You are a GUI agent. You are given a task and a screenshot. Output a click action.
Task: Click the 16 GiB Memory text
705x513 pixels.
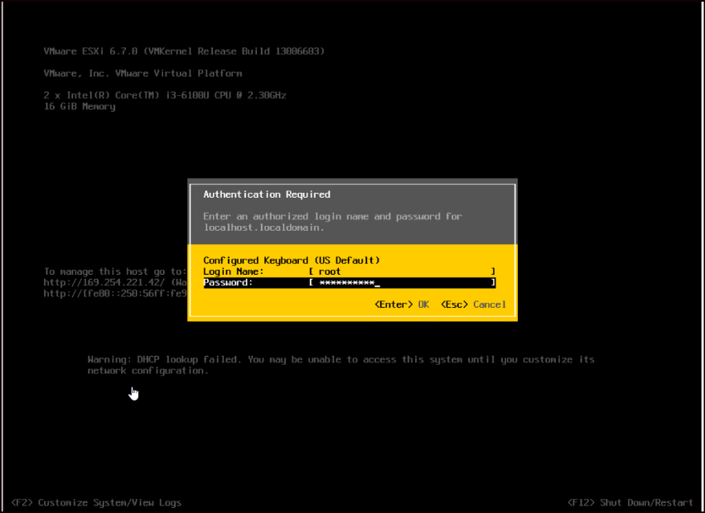80,107
